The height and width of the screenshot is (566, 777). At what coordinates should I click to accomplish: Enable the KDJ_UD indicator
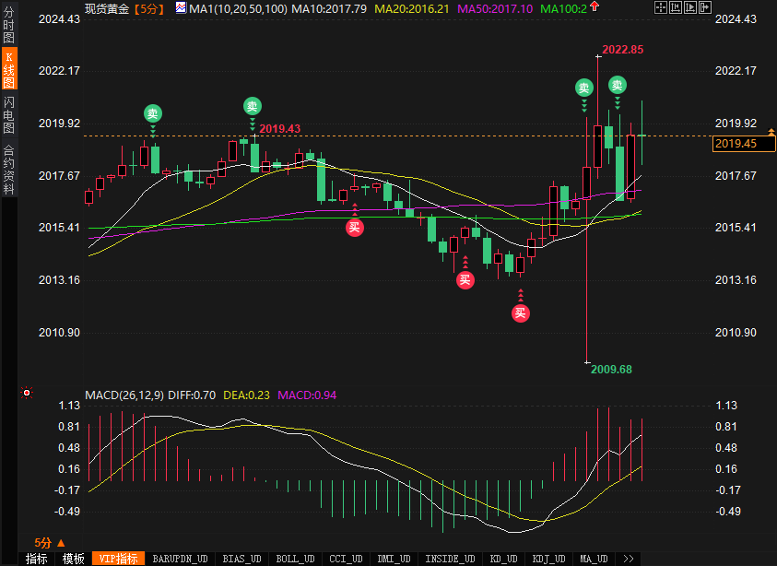[549, 559]
